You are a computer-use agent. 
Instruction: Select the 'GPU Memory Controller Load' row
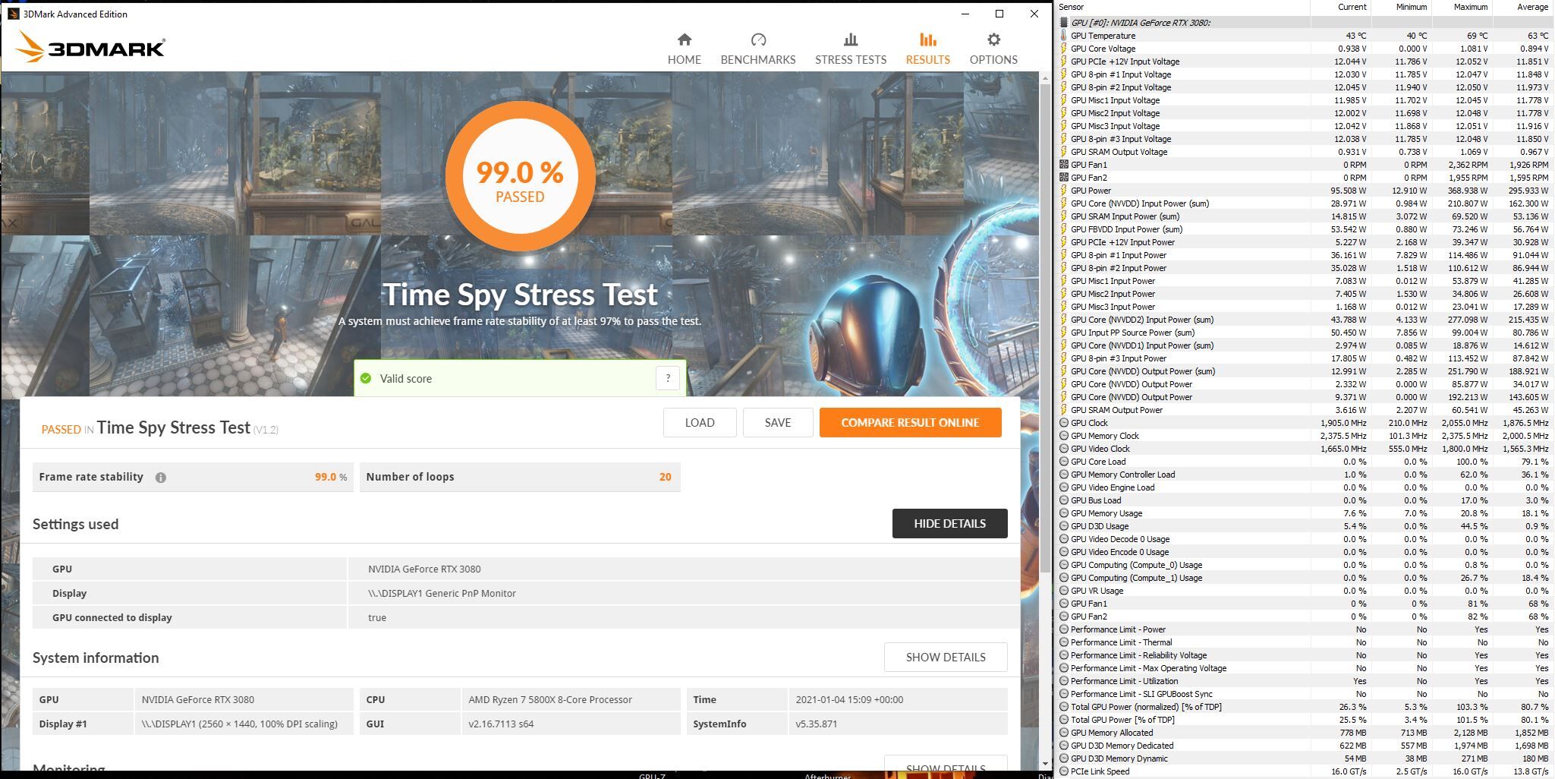(x=1305, y=475)
